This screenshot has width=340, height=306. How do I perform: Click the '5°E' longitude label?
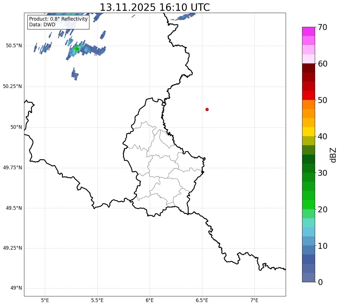[x=45, y=300]
